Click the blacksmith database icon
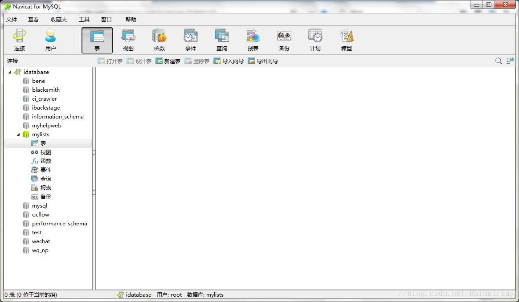The width and height of the screenshot is (519, 302). click(x=26, y=90)
